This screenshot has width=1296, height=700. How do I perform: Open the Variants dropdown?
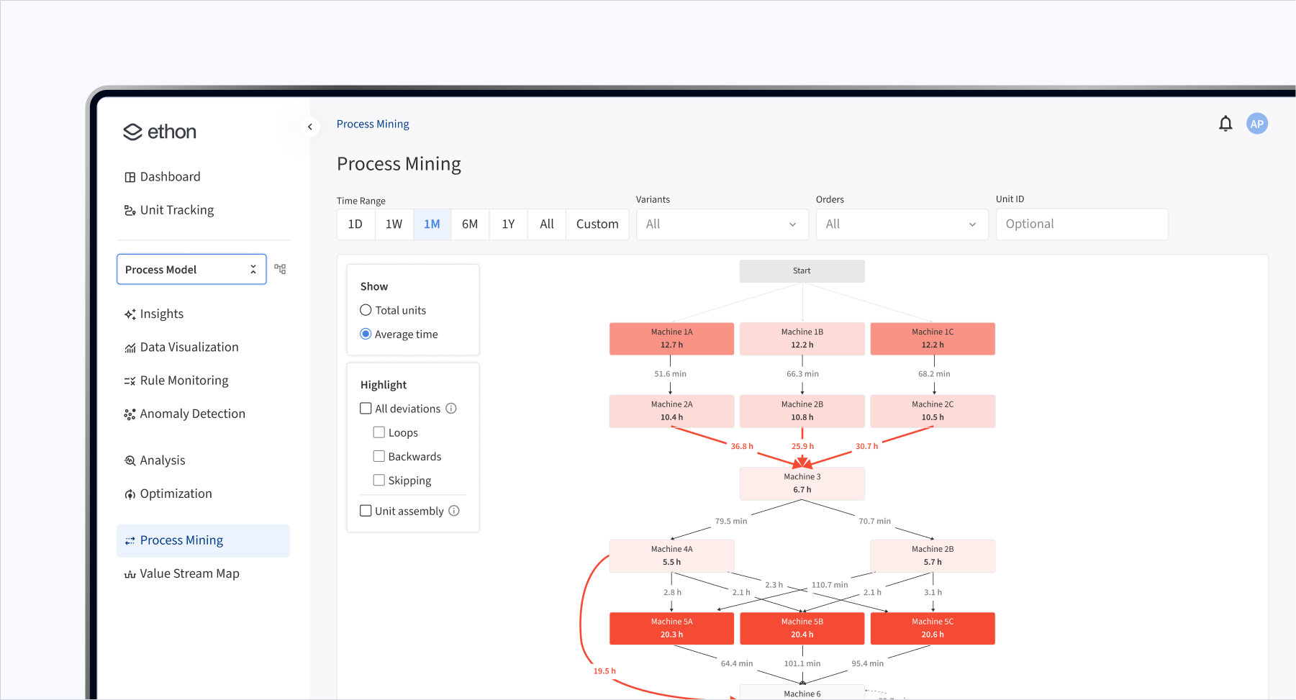click(722, 224)
